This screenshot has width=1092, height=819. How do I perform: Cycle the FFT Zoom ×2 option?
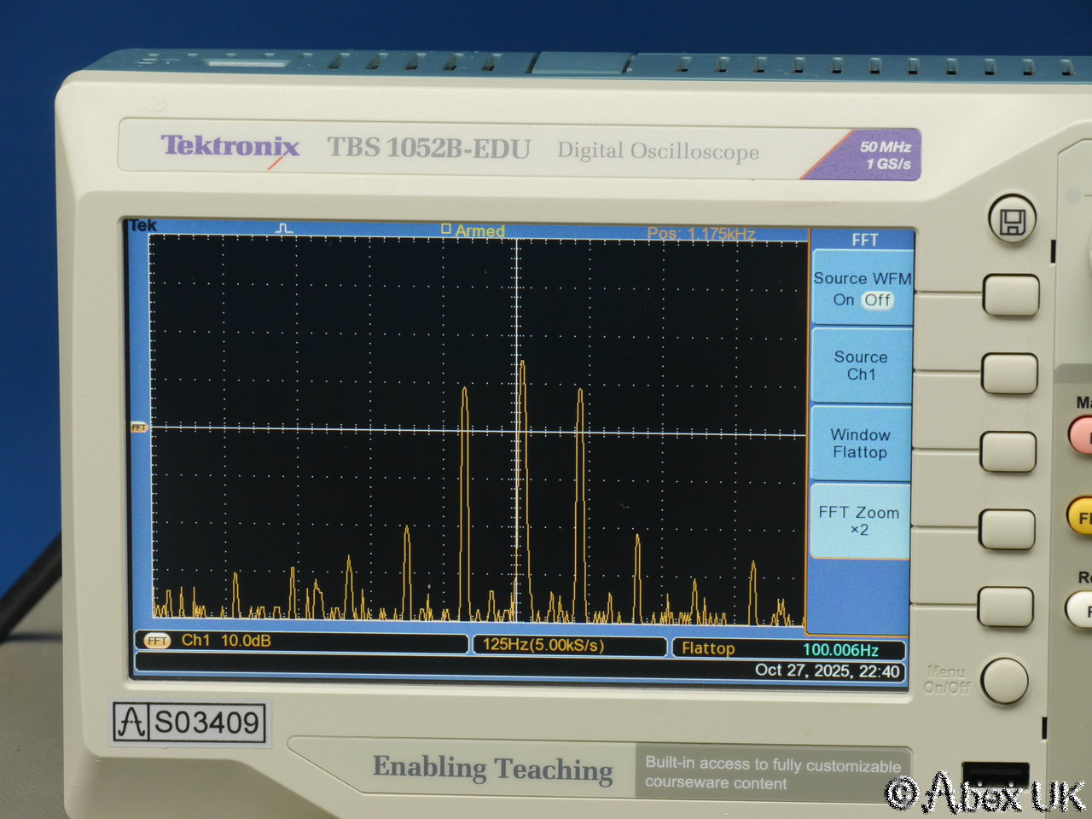(x=858, y=521)
